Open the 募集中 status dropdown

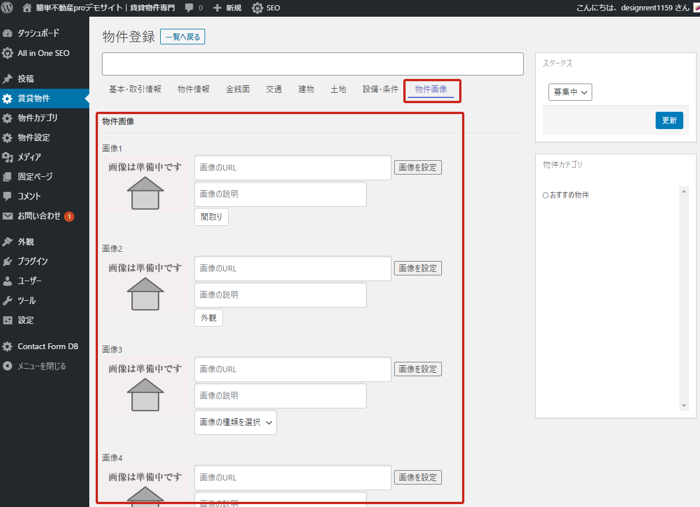(570, 92)
